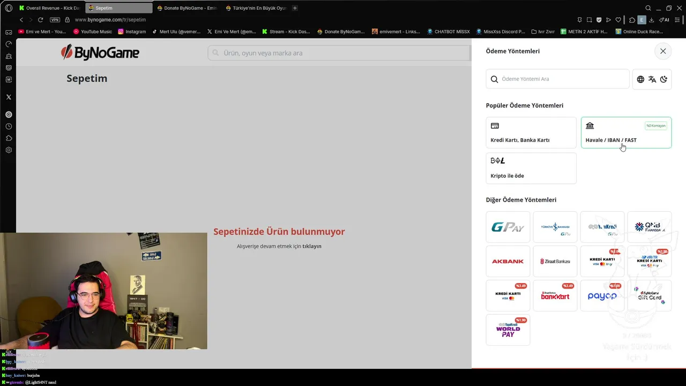Open GX Corner gamepad sidebar icon

(x=9, y=32)
